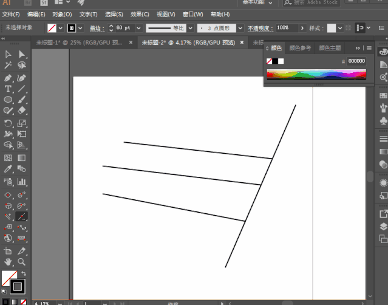Select the Lasso tool

(22, 65)
